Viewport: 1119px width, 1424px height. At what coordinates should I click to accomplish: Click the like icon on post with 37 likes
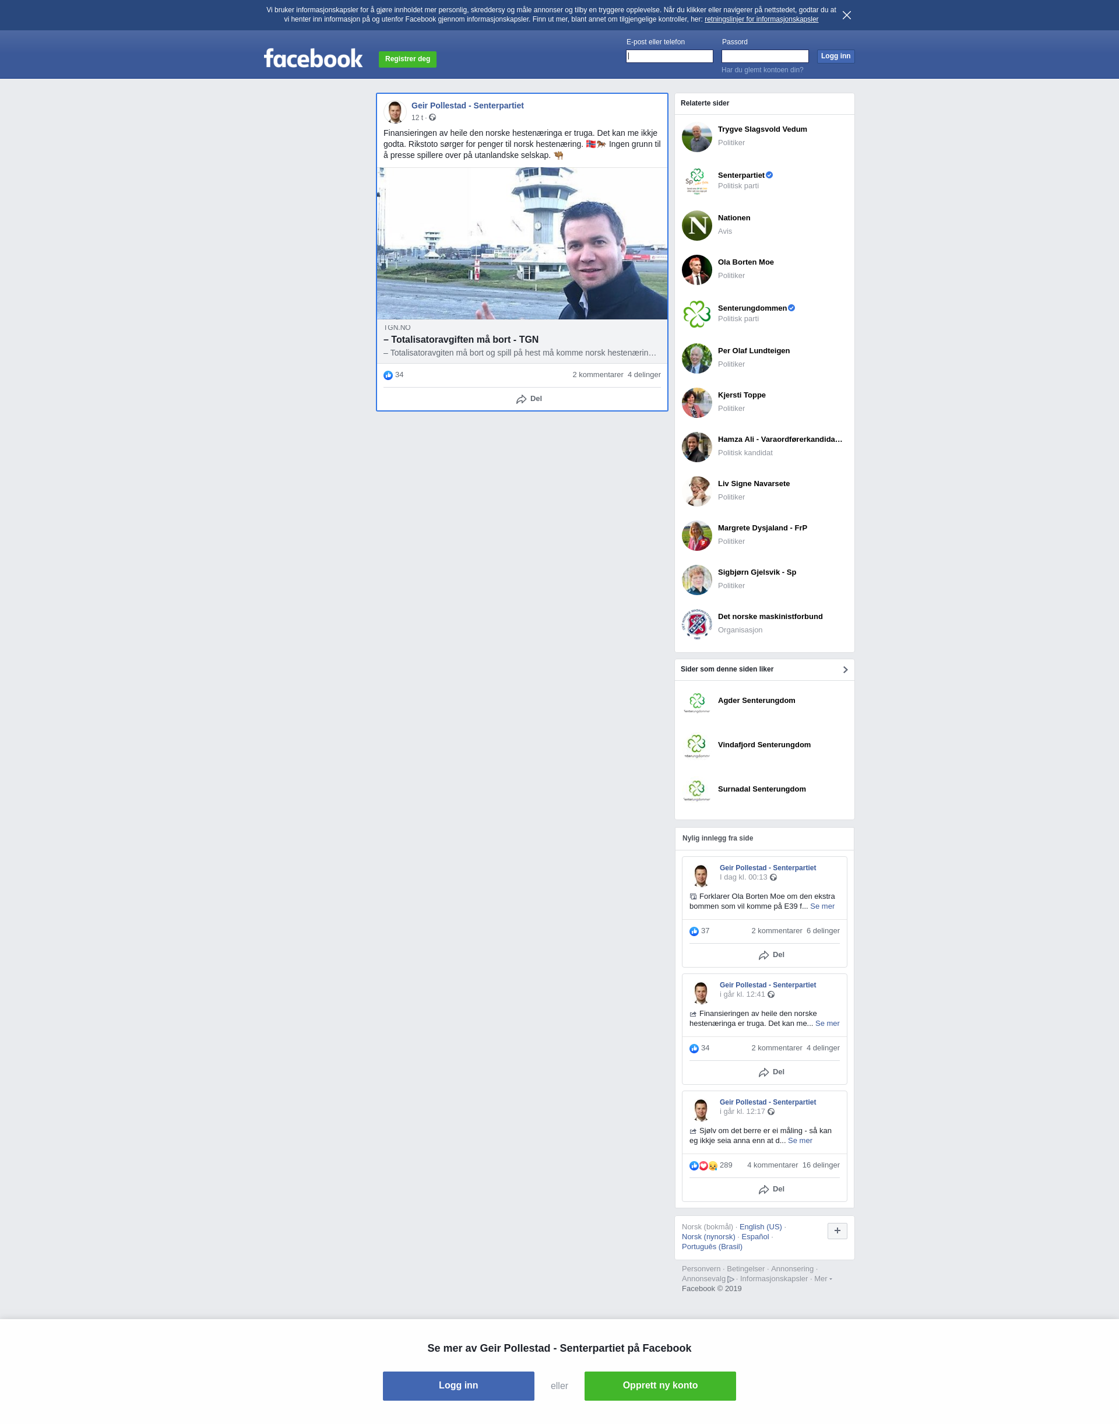pyautogui.click(x=694, y=931)
